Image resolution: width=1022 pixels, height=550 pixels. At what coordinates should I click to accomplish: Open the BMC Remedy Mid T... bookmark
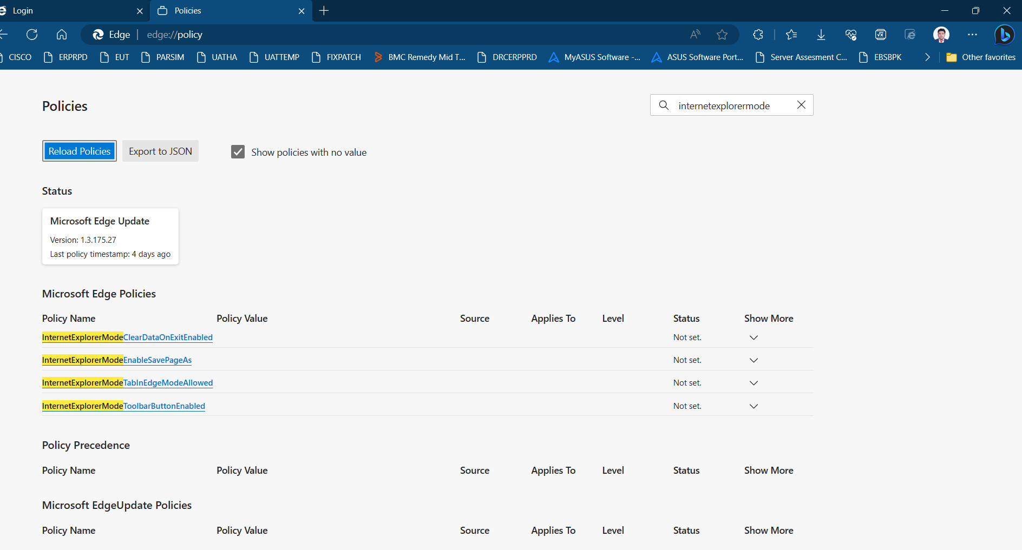pos(420,57)
